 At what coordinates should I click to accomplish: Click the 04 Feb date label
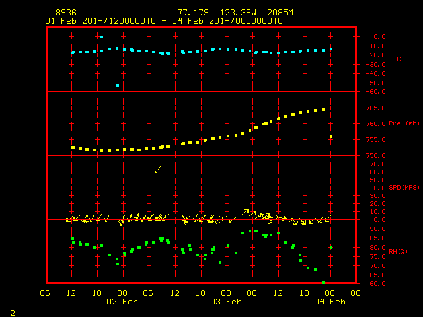pyautogui.click(x=330, y=302)
